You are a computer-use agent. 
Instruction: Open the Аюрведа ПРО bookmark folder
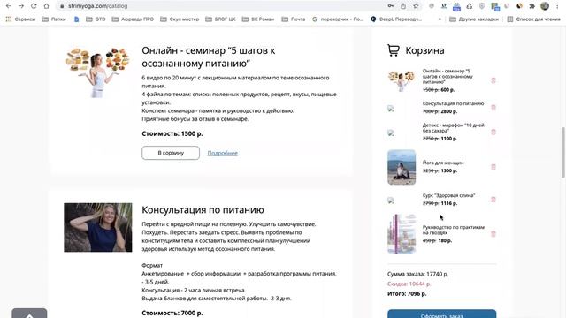pyautogui.click(x=133, y=19)
